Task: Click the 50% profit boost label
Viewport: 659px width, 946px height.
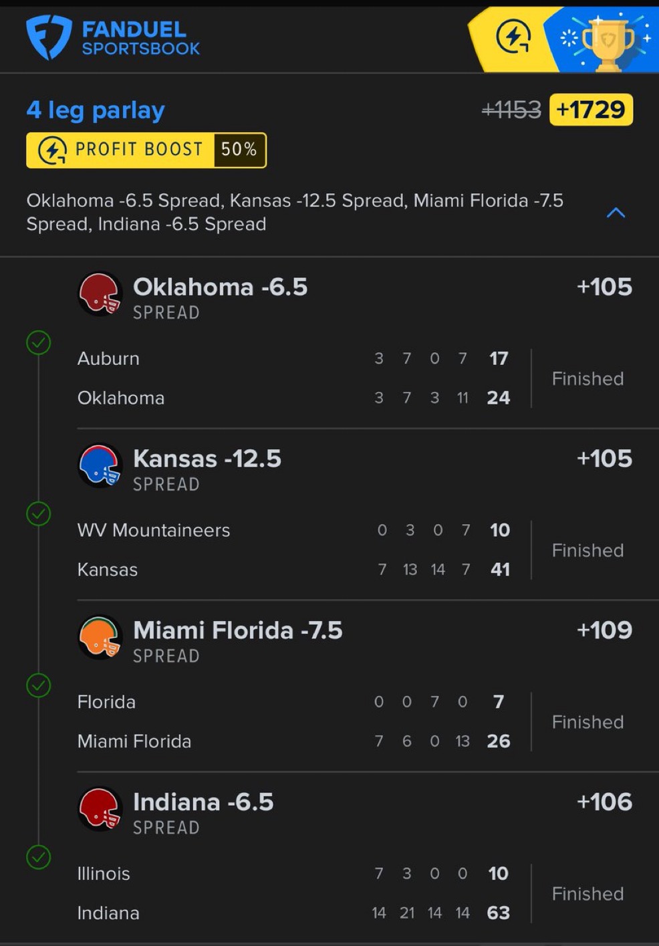Action: [239, 150]
